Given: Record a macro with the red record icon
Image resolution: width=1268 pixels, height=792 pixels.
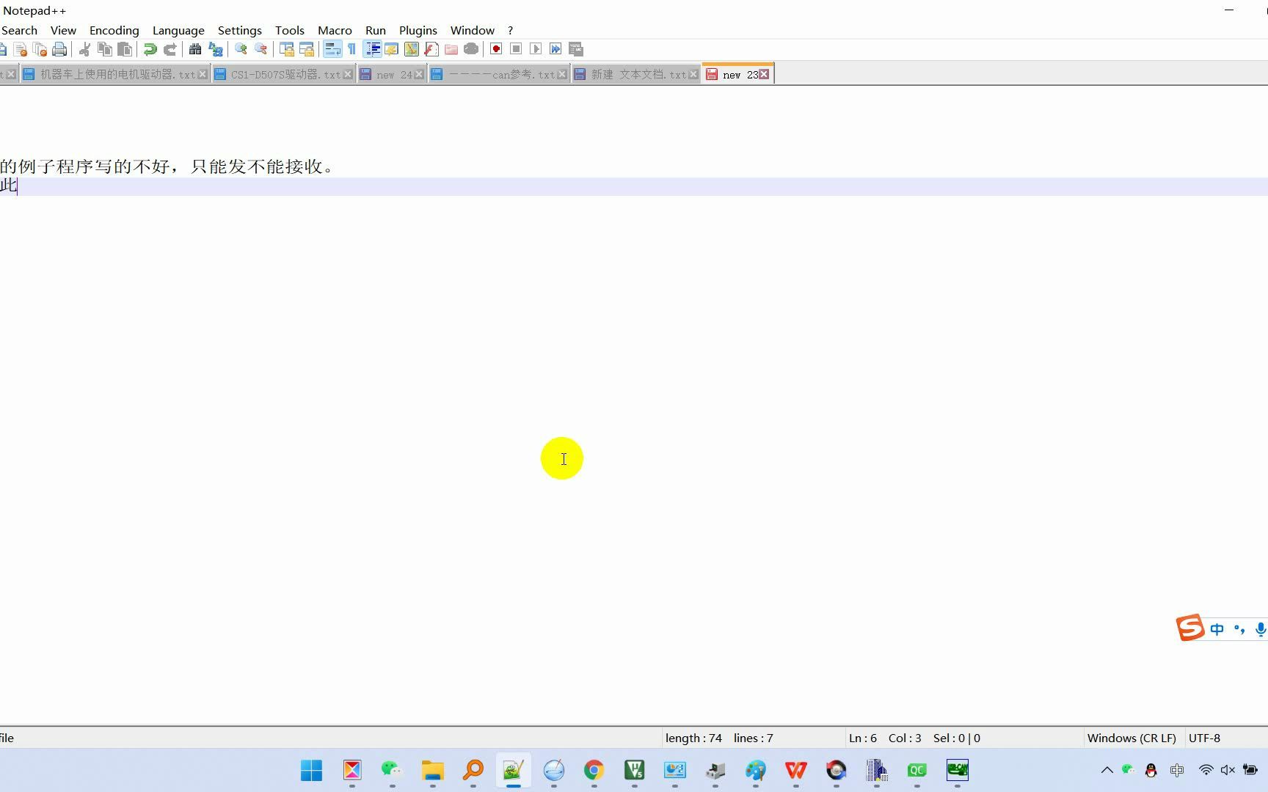Looking at the screenshot, I should coord(495,48).
